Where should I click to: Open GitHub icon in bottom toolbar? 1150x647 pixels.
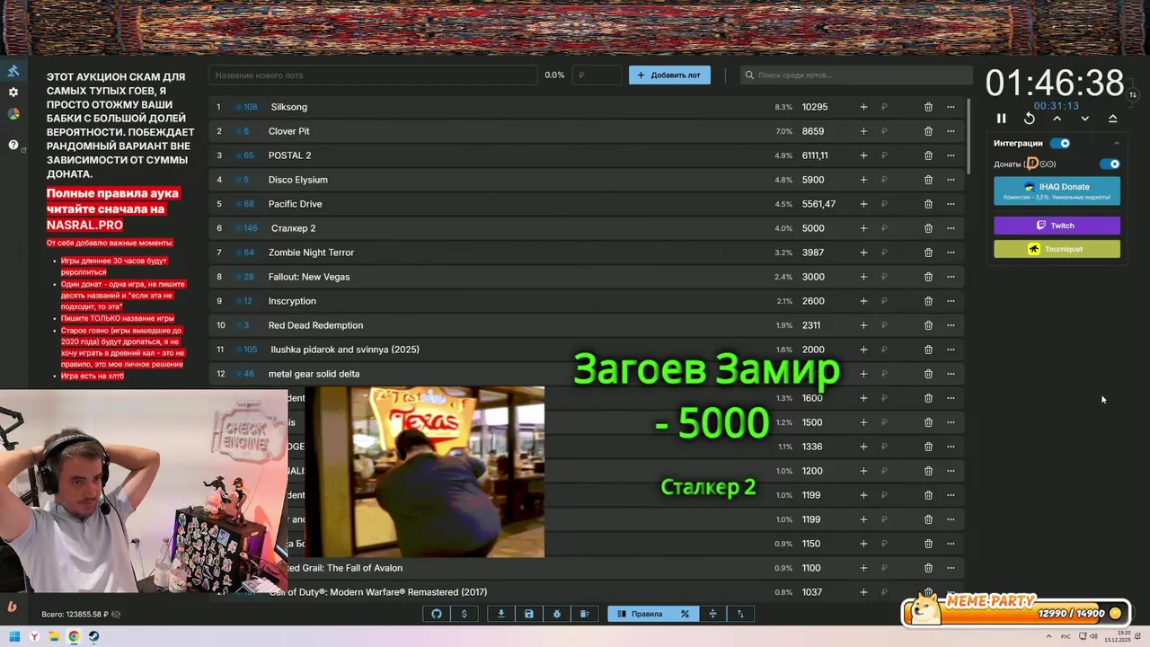(x=437, y=614)
